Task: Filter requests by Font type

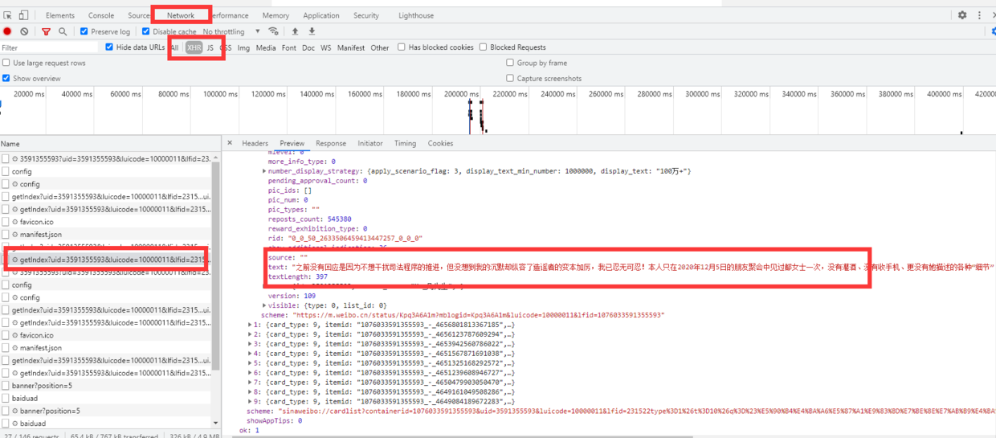Action: click(x=289, y=48)
